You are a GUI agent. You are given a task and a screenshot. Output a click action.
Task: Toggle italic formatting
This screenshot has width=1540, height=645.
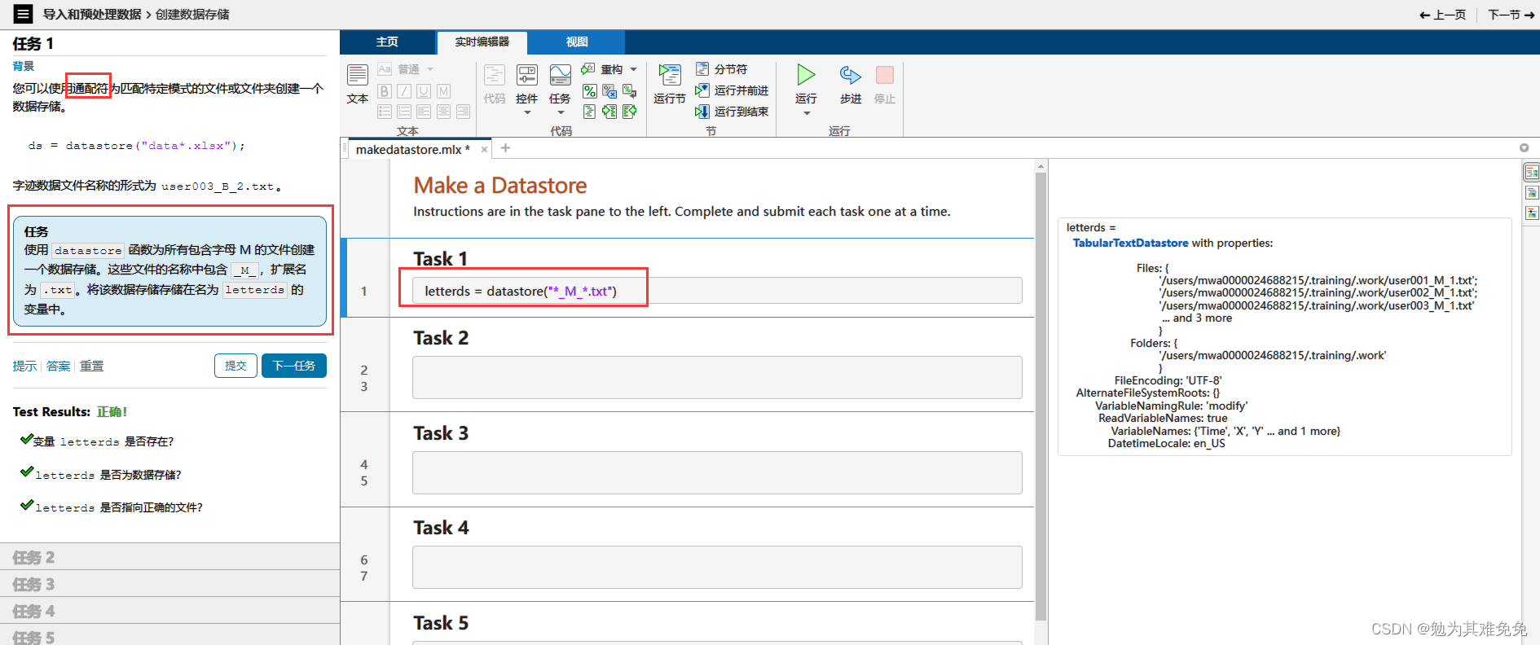404,91
